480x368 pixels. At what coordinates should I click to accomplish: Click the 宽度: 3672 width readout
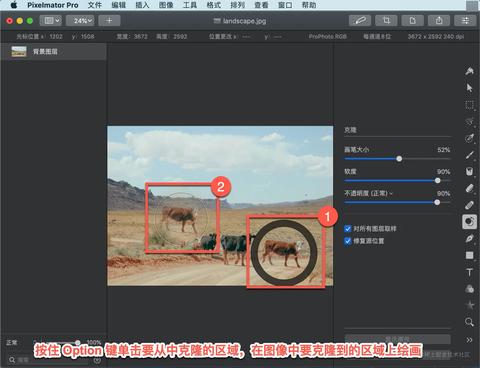[132, 37]
